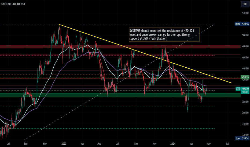Click the 320.00 price axis label
This screenshot has height=147, width=250.
click(x=245, y=135)
